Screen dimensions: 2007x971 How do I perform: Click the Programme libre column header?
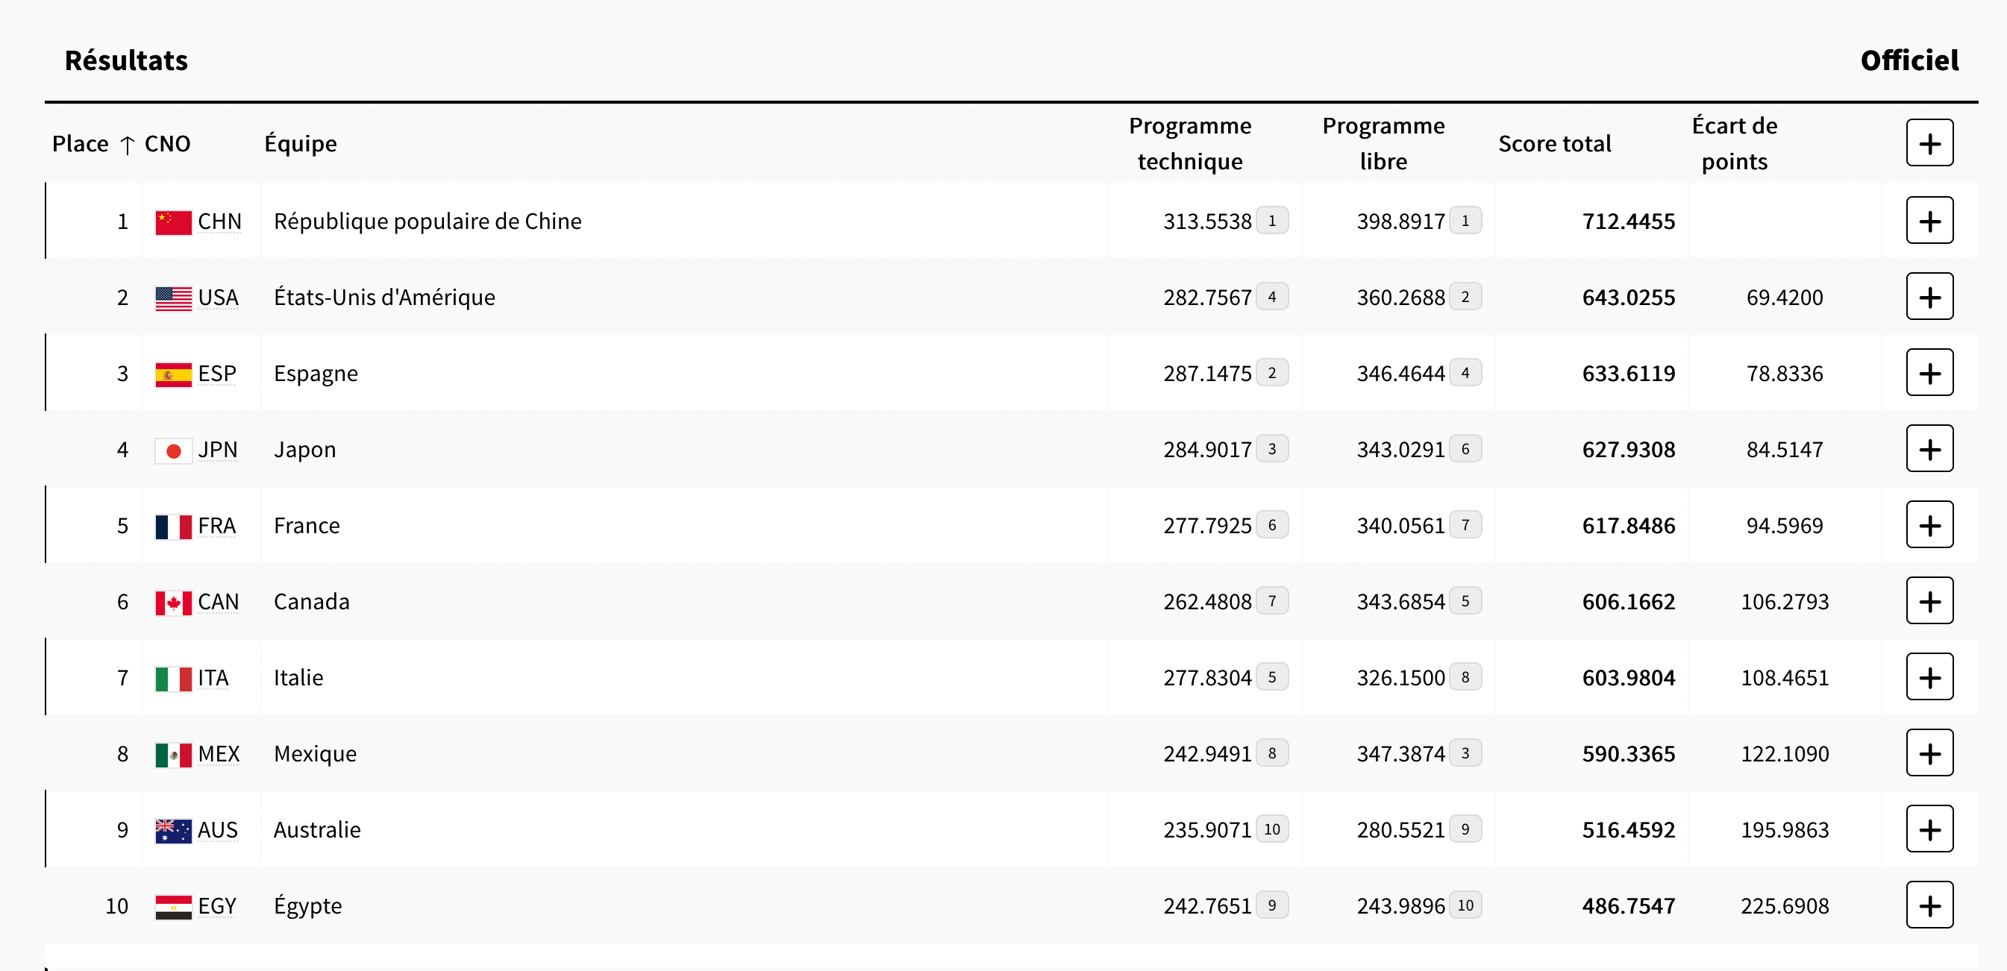(1383, 143)
